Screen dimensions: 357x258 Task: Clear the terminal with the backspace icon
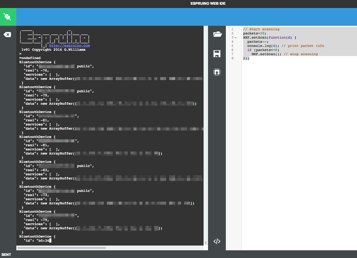coord(7,35)
